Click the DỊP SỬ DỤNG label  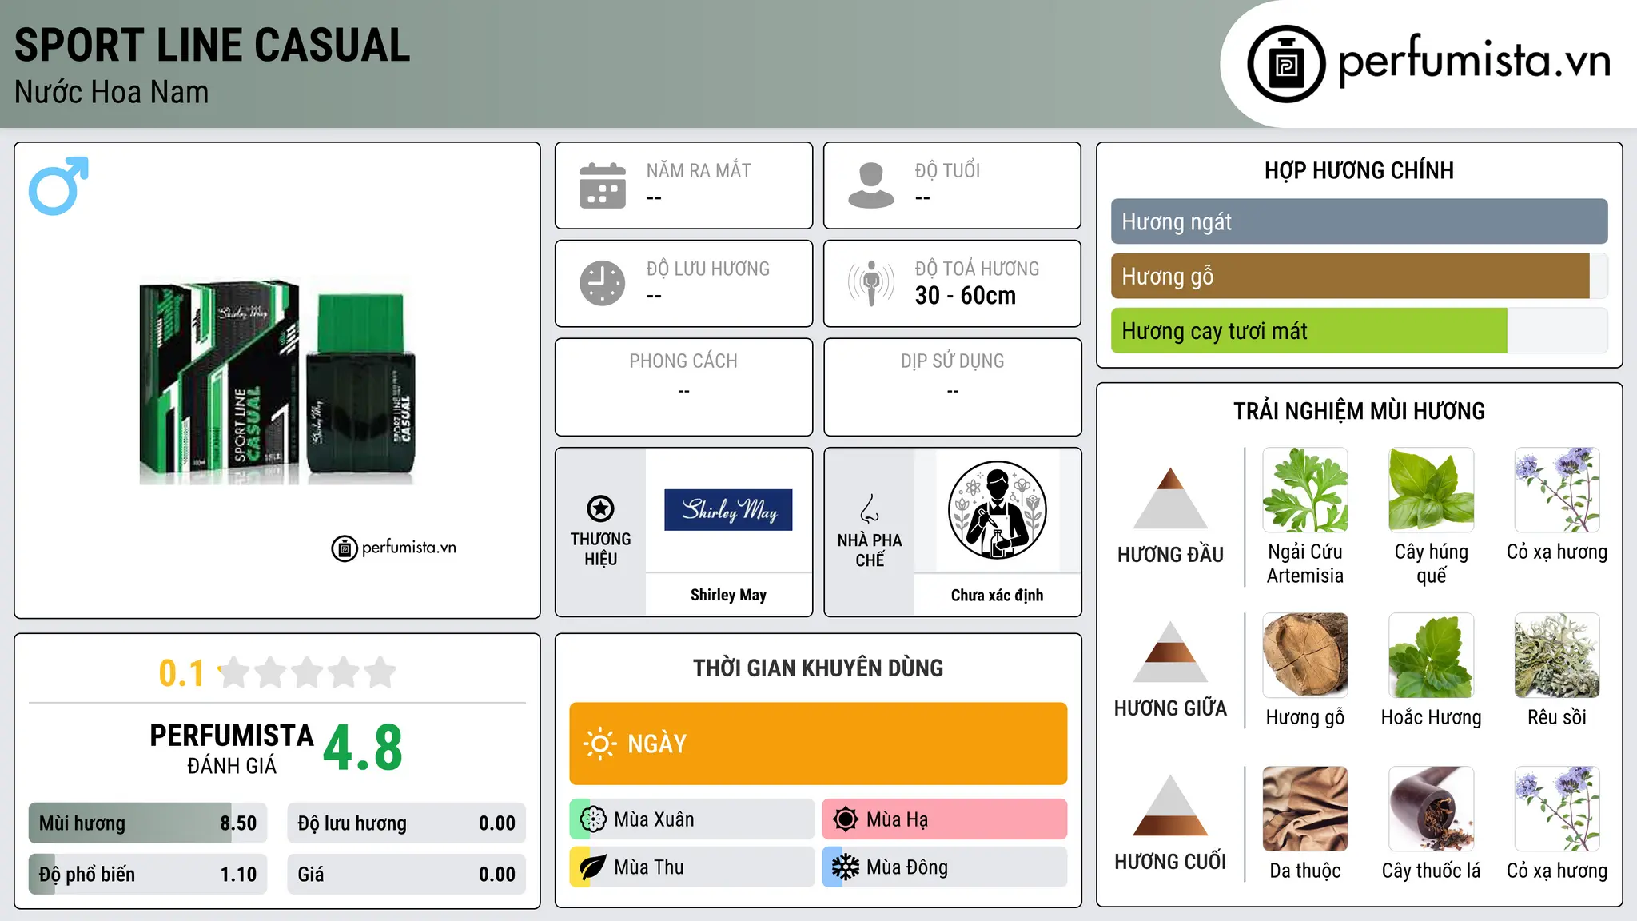[952, 361]
